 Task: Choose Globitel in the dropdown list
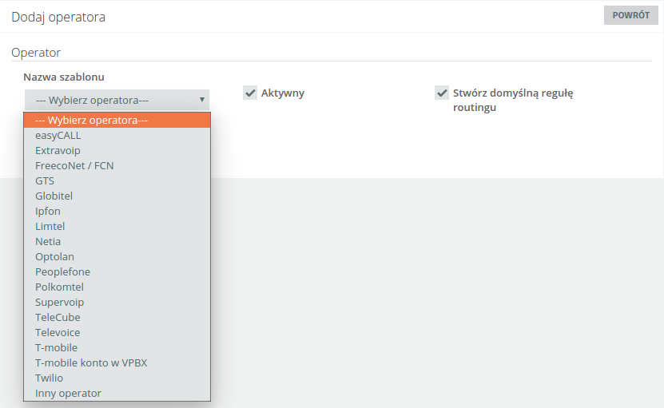pyautogui.click(x=117, y=196)
